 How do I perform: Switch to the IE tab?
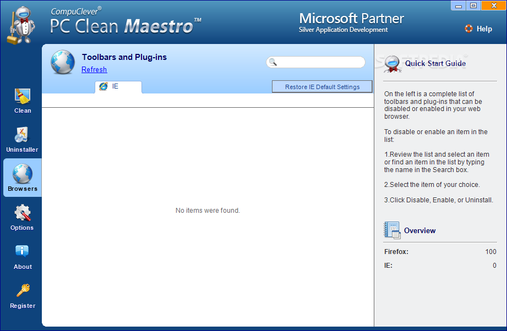click(x=118, y=87)
